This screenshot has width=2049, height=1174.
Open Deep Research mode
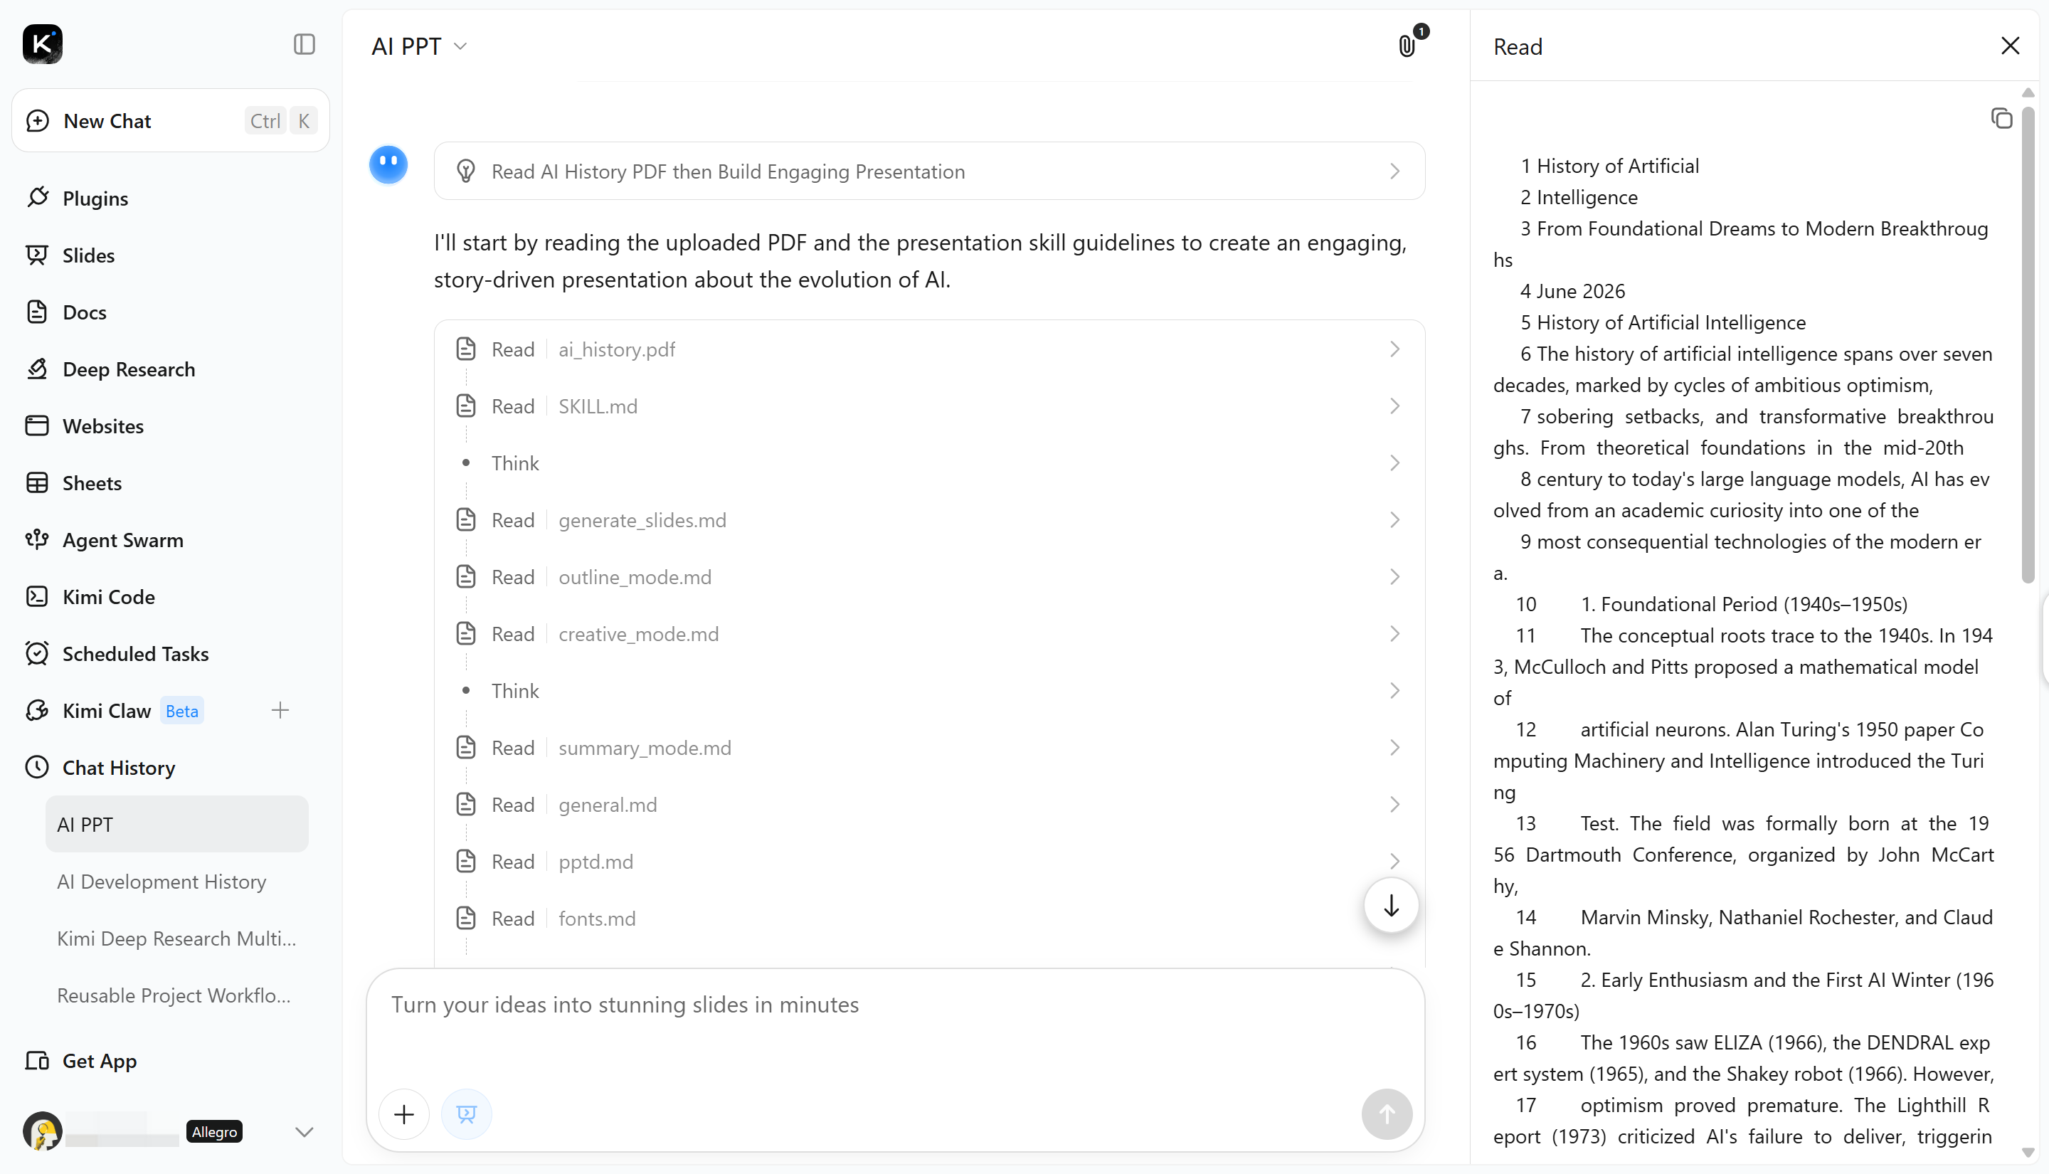coord(129,369)
